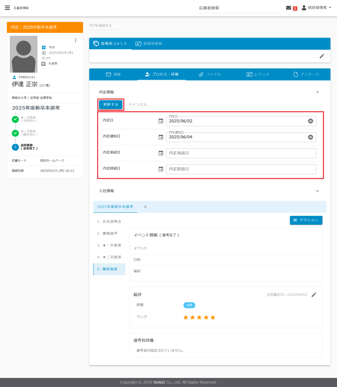Switch to the レジュメ tab

point(258,74)
